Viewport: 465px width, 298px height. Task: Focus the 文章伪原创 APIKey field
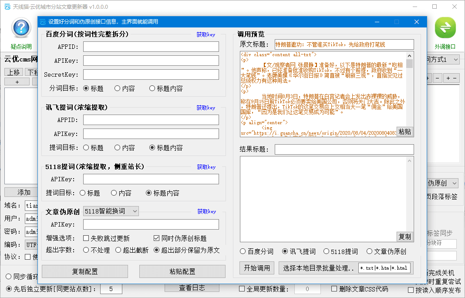click(151, 224)
